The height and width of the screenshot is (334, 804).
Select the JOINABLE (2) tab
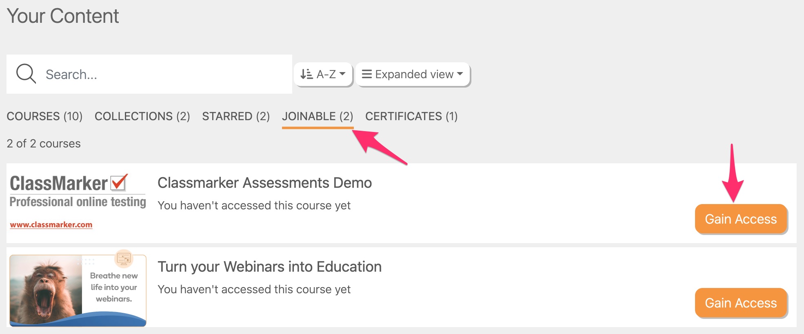click(318, 116)
